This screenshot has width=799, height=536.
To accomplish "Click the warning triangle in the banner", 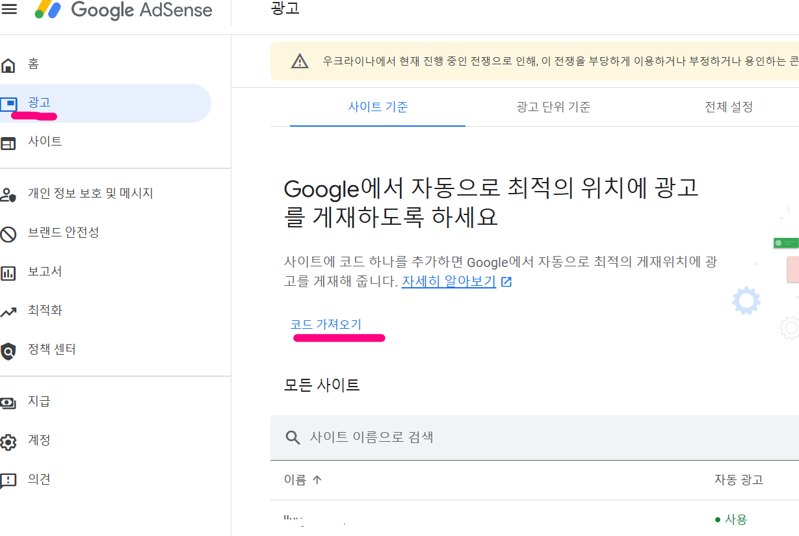I will 299,61.
